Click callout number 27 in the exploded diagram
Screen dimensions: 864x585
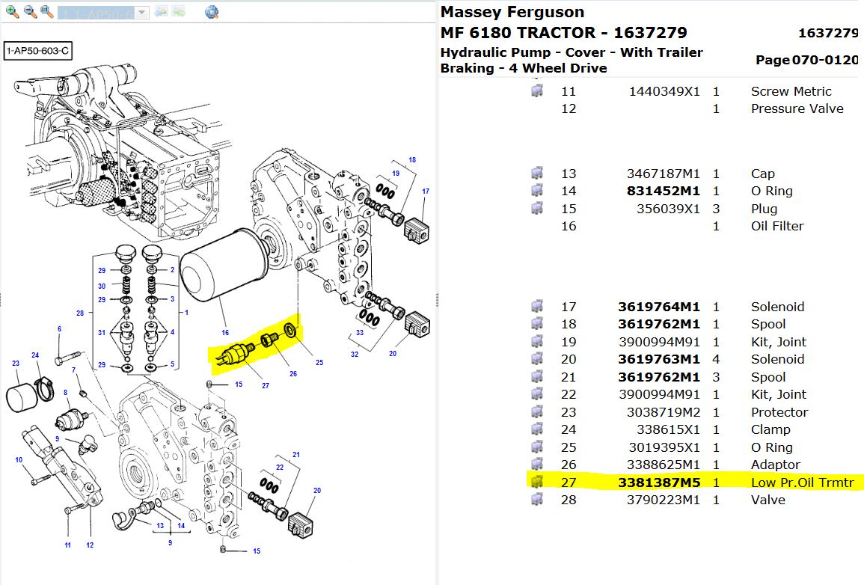pyautogui.click(x=266, y=387)
